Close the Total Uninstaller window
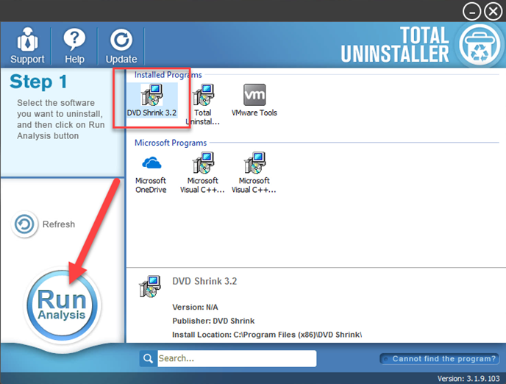 [493, 12]
